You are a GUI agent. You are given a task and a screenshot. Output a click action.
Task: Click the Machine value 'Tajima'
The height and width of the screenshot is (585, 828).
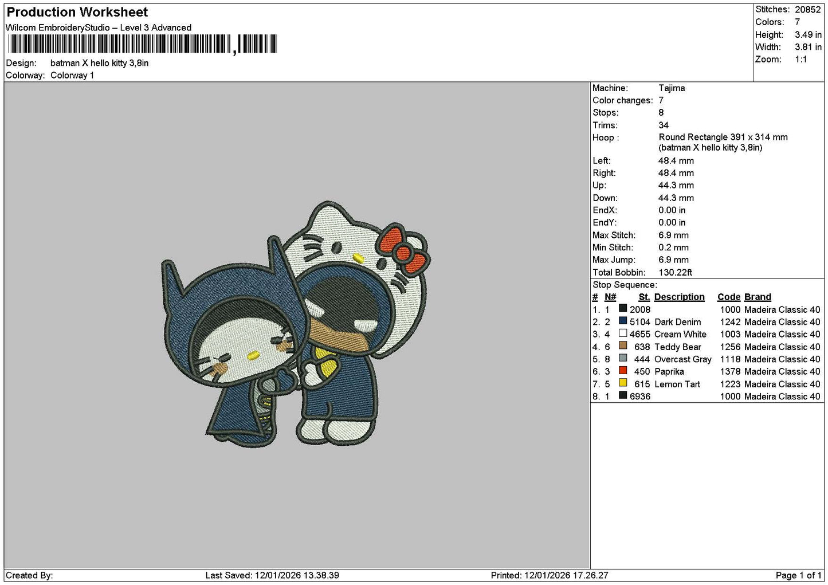point(672,88)
